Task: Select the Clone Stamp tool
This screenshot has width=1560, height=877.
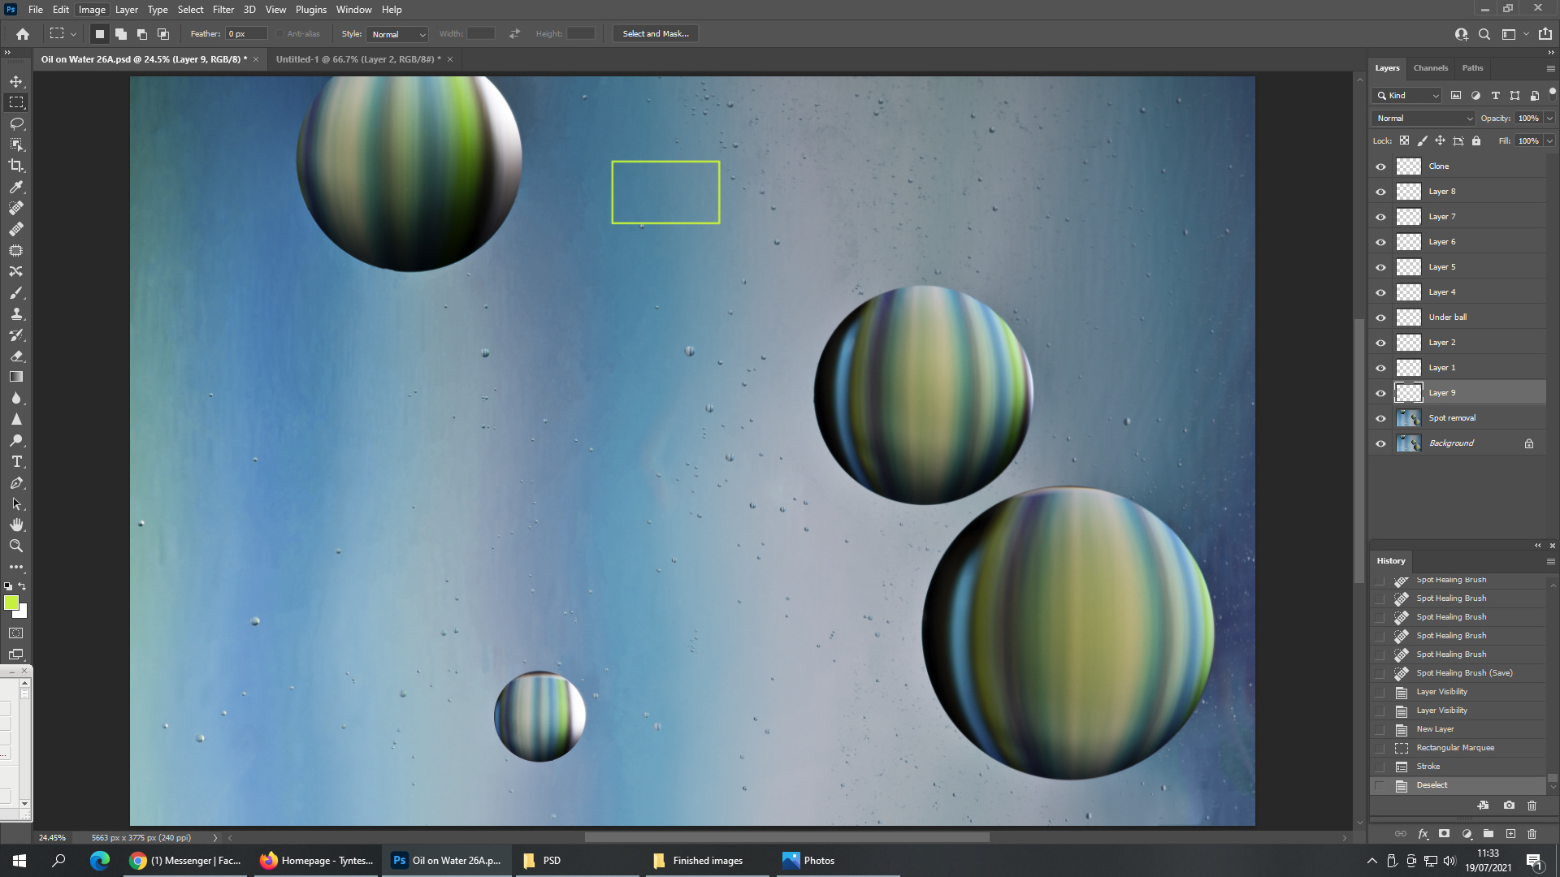Action: [16, 313]
